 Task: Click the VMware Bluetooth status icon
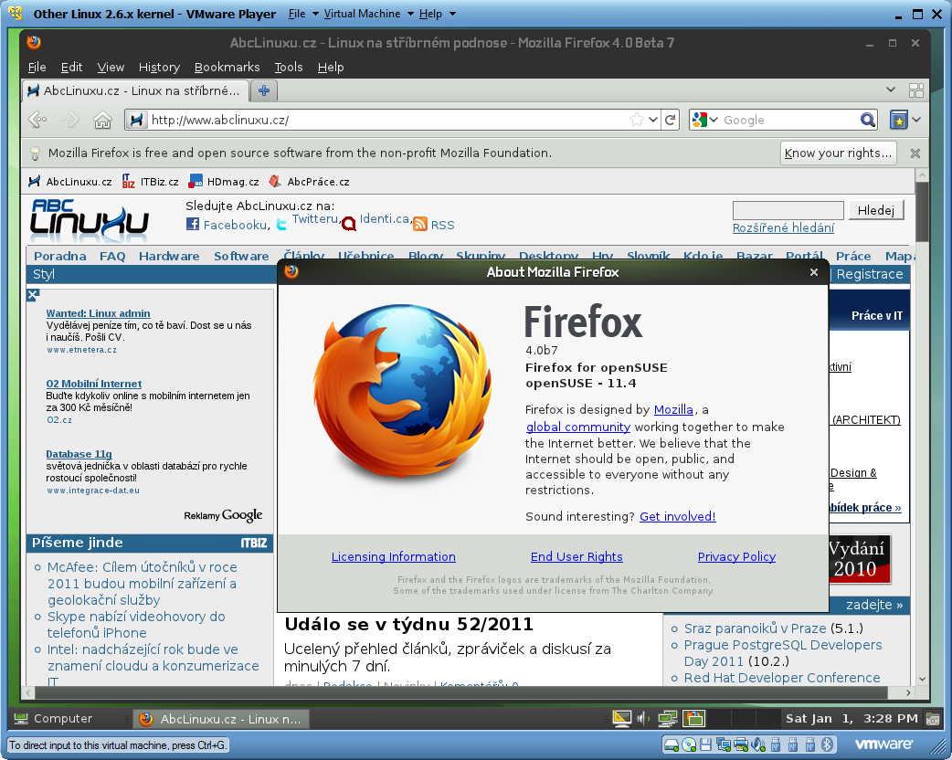point(827,744)
